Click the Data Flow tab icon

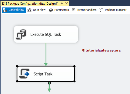(x=29, y=10)
